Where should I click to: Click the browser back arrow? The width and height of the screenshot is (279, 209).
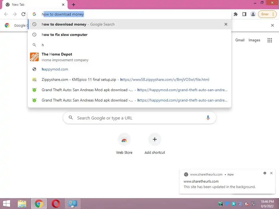tap(6, 14)
